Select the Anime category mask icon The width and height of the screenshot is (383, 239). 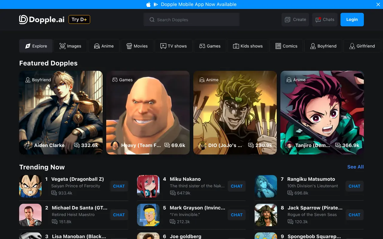(97, 46)
